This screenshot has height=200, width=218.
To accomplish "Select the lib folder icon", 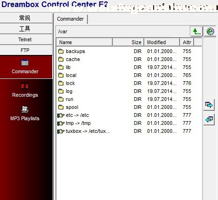I will point(61,67).
